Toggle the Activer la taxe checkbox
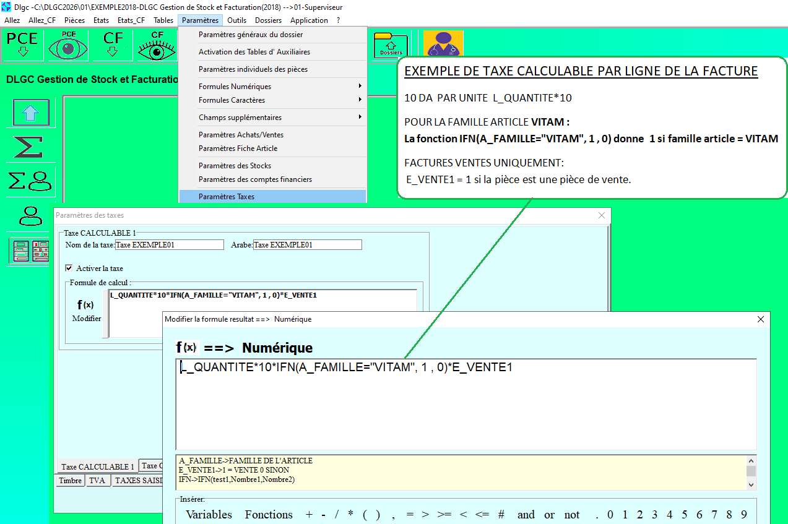788x524 pixels. coord(69,268)
